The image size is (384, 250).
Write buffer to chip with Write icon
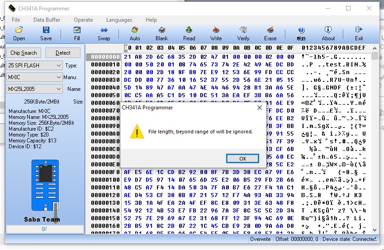(216, 34)
